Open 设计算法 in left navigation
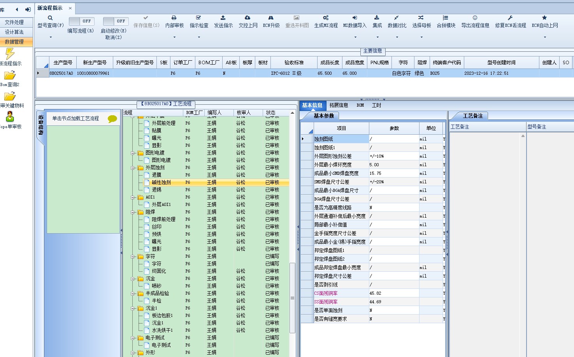574x357 pixels. click(14, 32)
